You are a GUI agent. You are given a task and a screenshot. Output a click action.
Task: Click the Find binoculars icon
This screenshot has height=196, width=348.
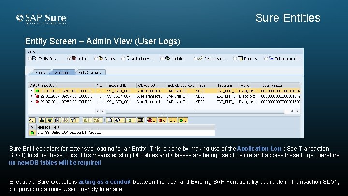coord(57,120)
